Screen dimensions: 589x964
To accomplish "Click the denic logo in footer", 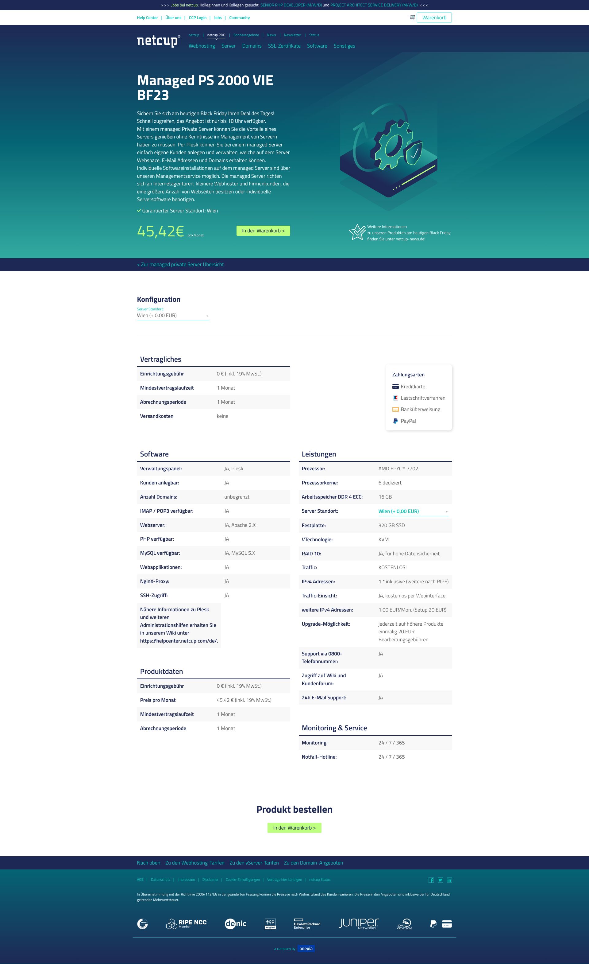I will tap(235, 924).
